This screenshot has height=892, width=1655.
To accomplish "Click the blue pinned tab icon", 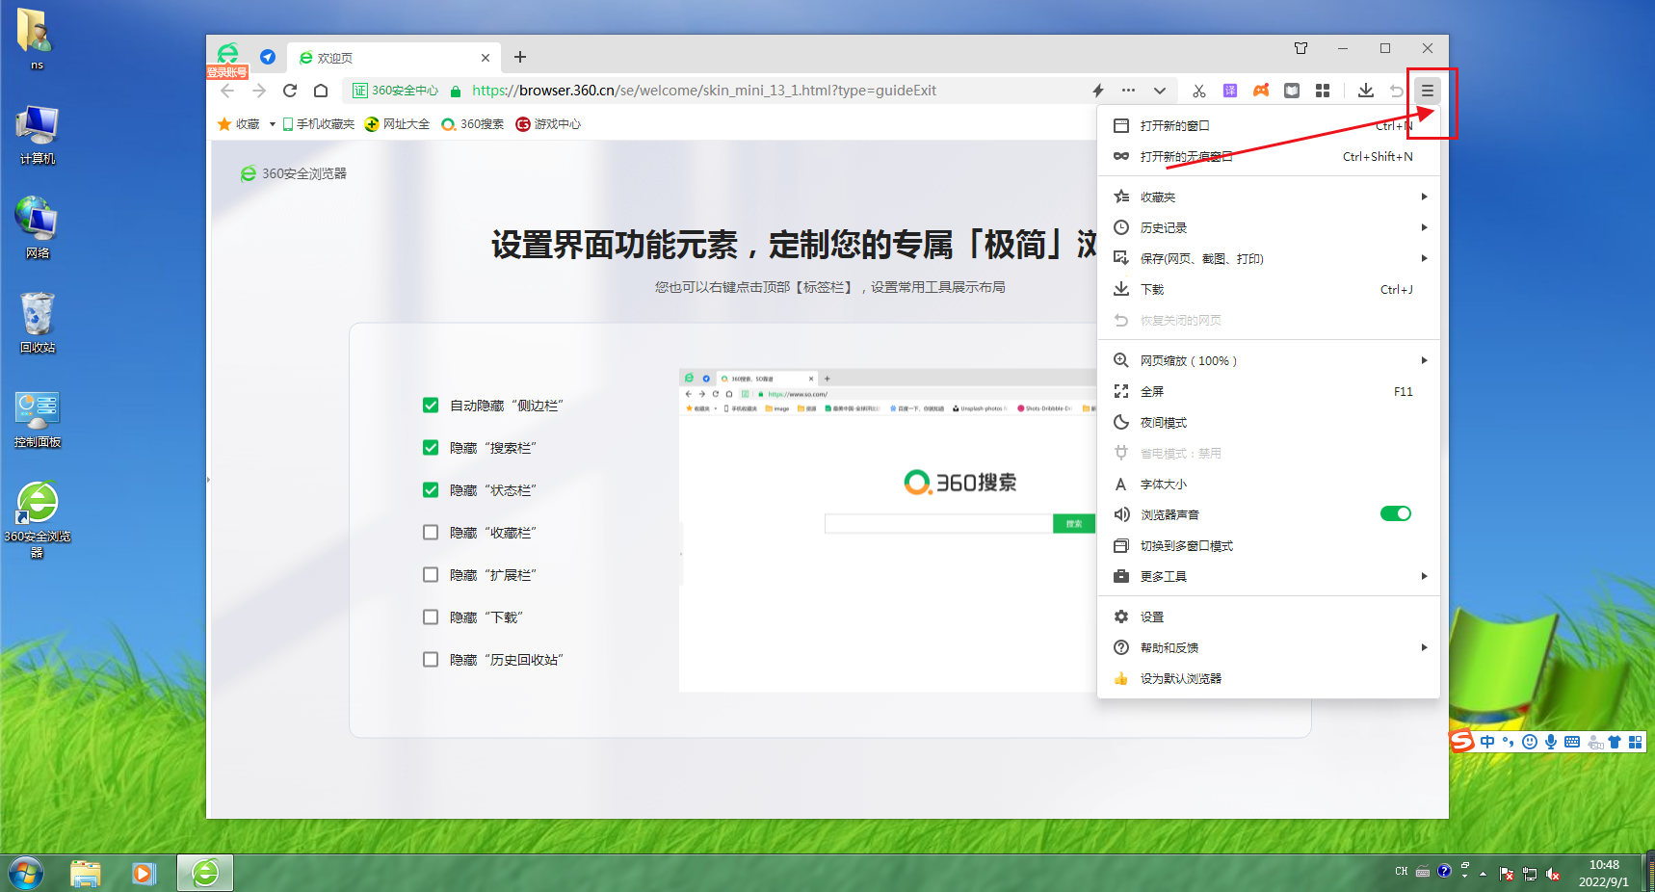I will (268, 57).
